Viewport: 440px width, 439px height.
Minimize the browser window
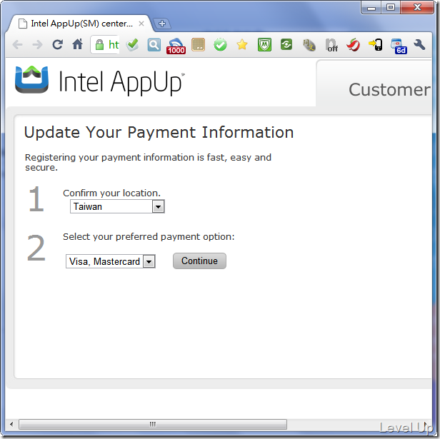371,8
